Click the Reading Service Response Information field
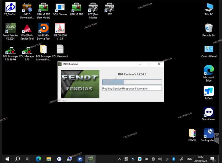 click(132, 88)
